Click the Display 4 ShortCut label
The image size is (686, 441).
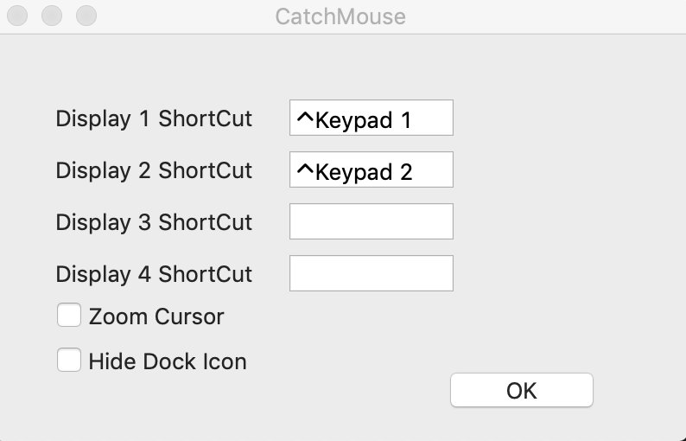point(154,274)
